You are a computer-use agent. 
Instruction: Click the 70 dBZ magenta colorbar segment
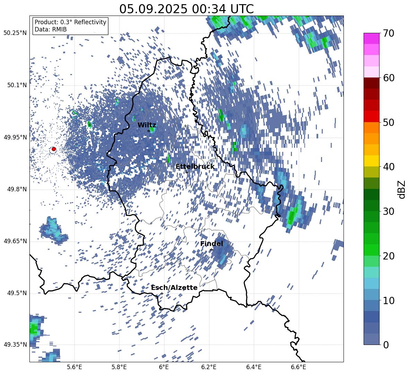click(x=371, y=38)
